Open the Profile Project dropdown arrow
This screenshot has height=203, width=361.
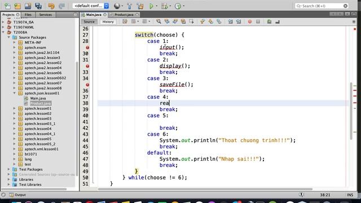point(183,6)
